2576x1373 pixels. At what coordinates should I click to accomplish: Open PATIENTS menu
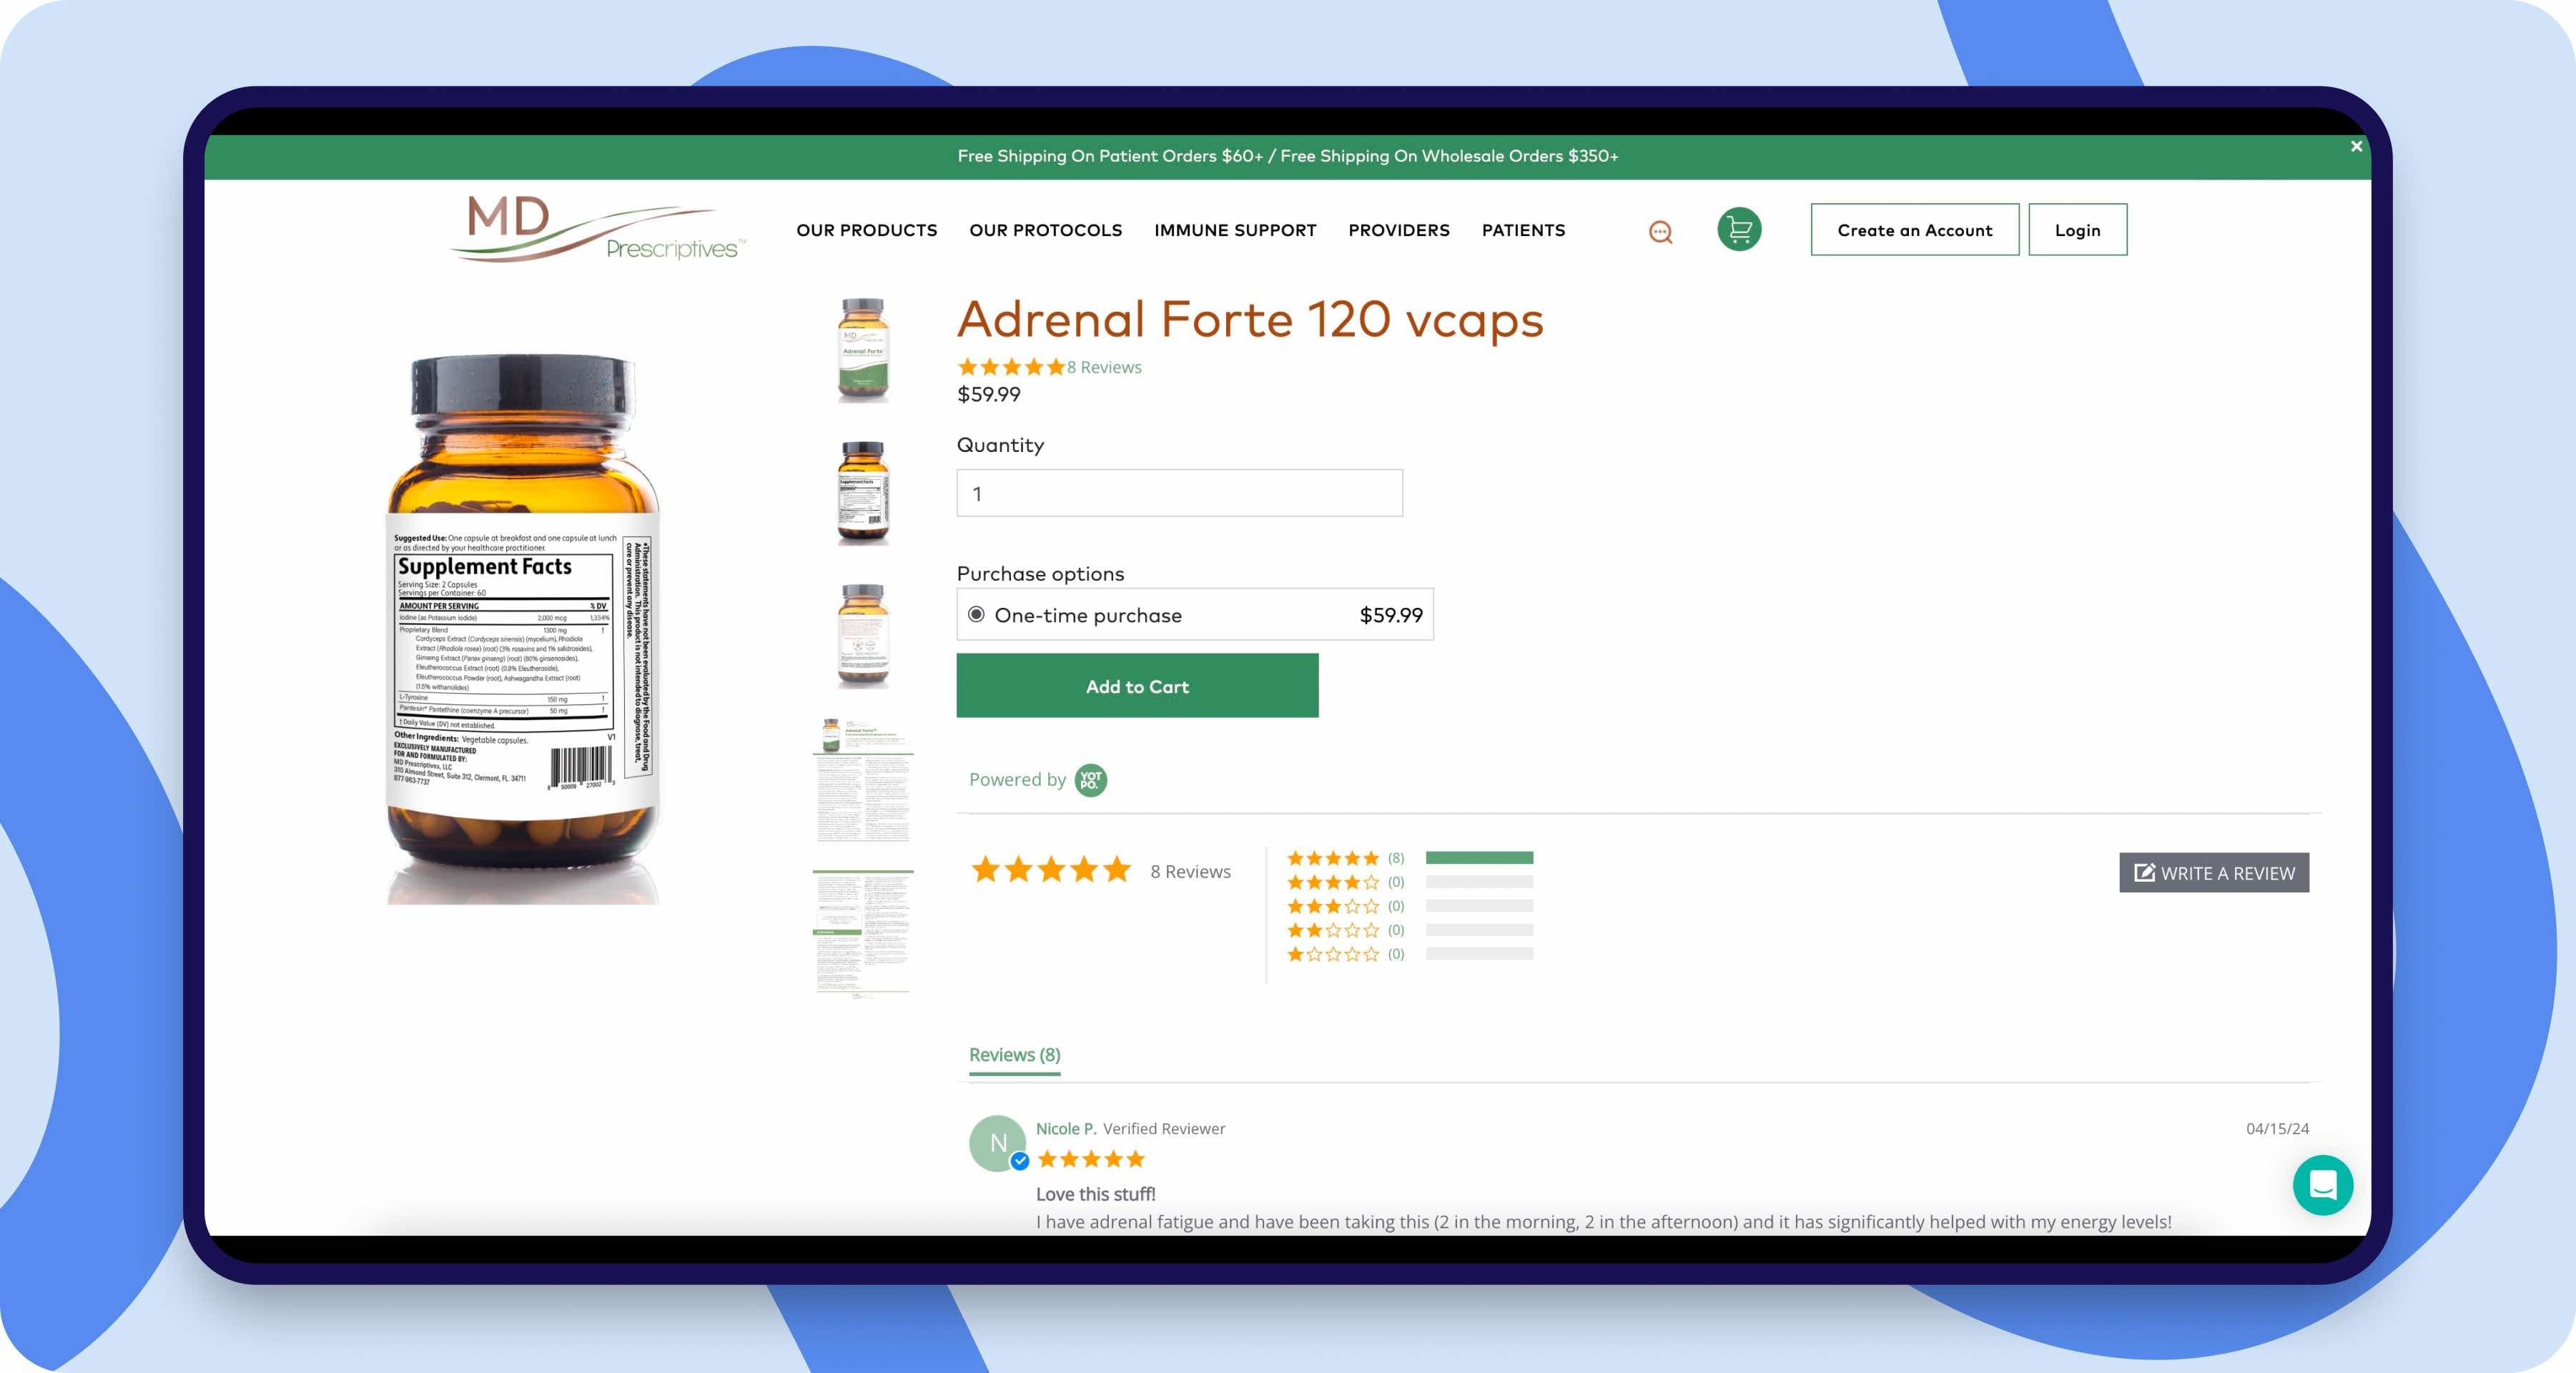[1523, 230]
